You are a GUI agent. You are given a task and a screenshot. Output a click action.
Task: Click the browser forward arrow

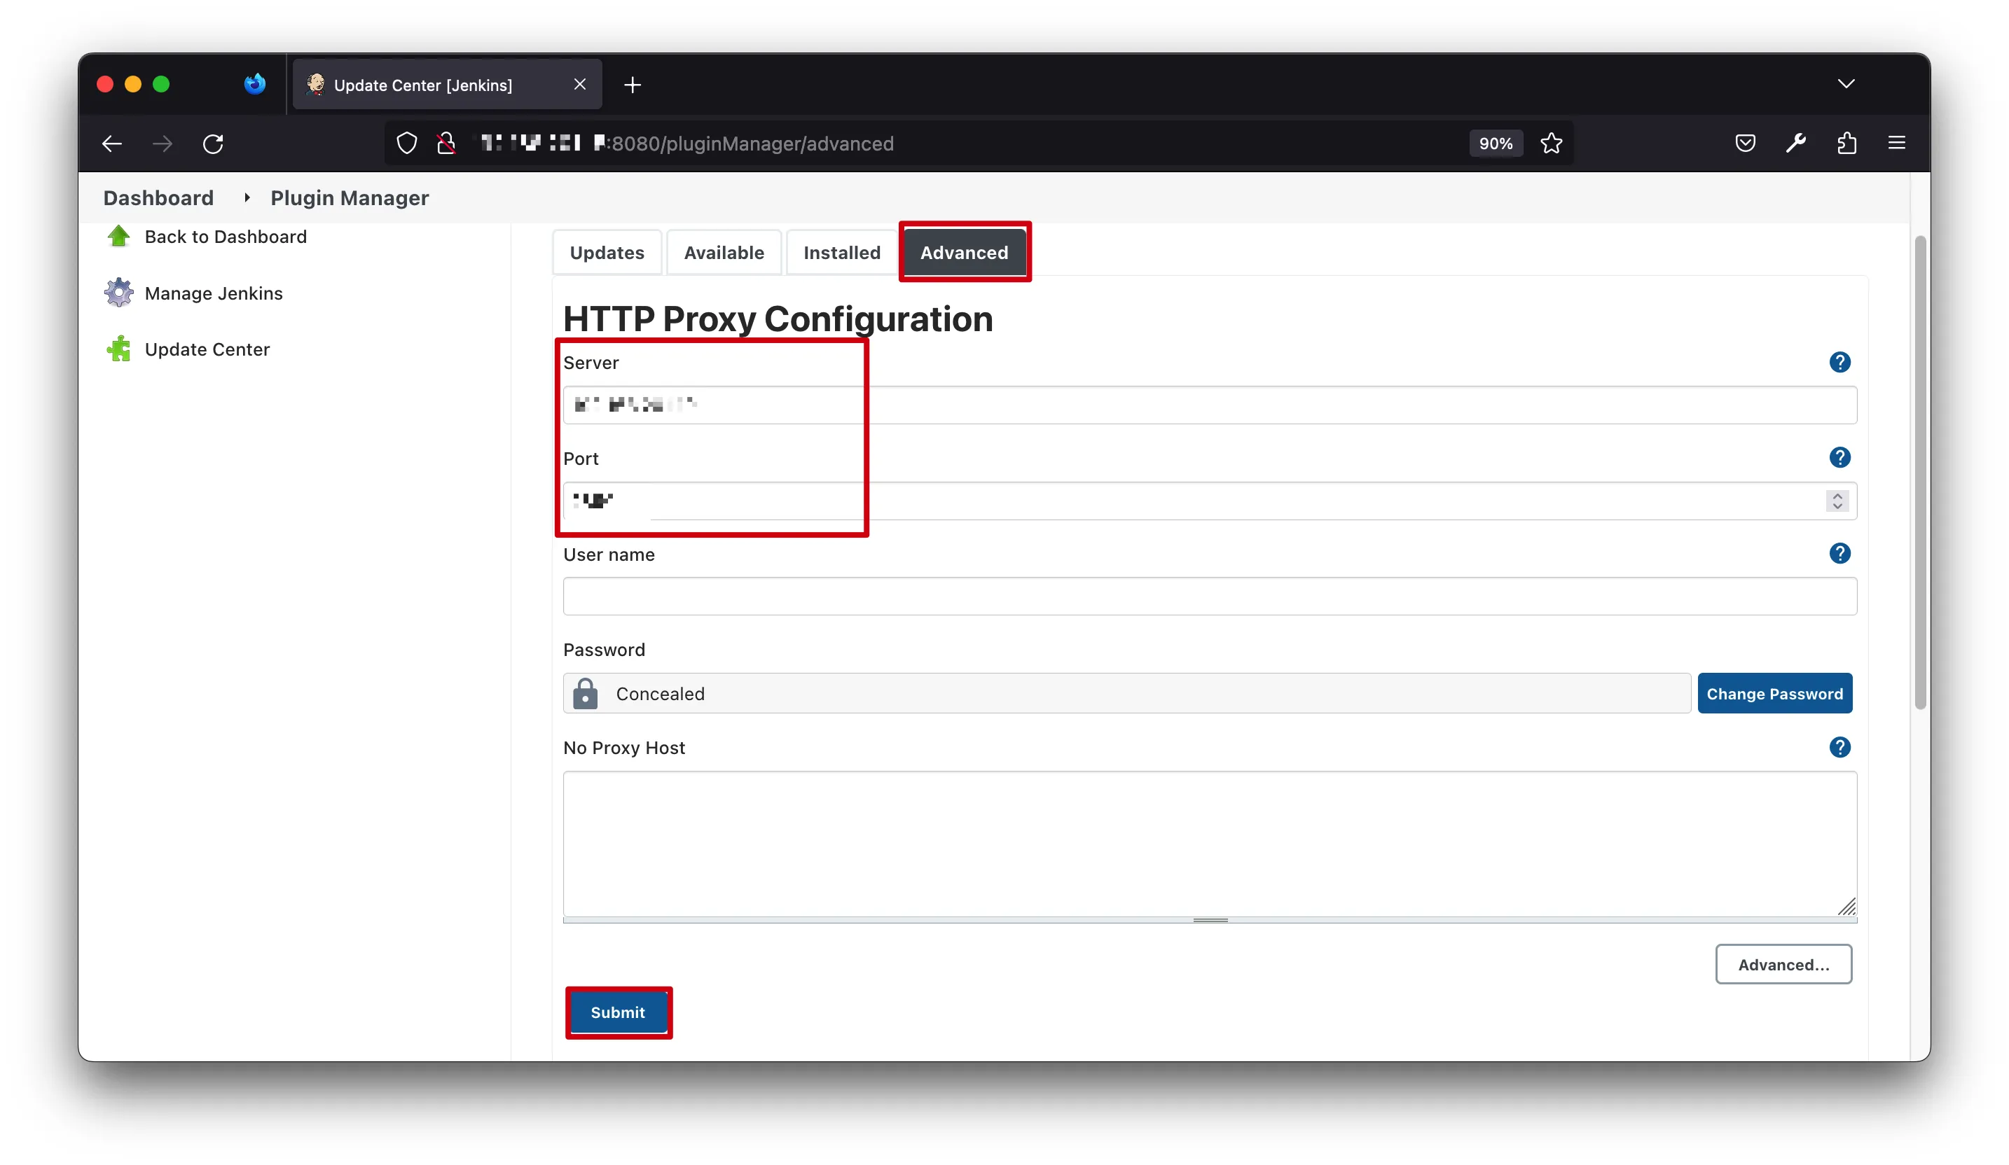point(162,144)
